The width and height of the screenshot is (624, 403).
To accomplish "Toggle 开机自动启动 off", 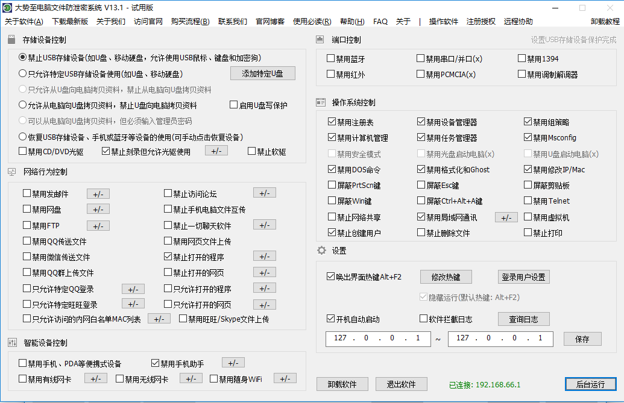I will pos(330,318).
